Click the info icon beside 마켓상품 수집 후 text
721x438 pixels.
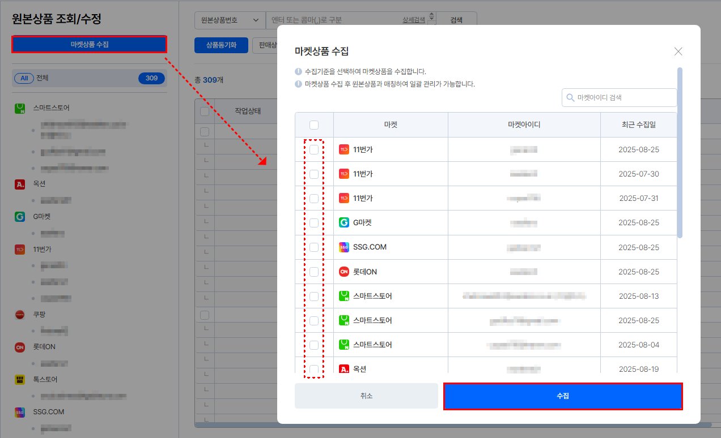point(298,84)
